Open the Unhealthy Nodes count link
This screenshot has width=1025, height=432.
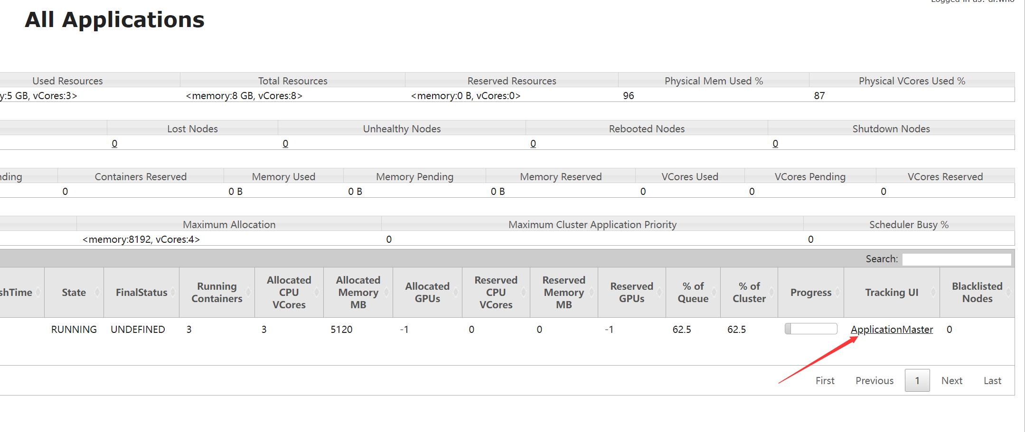(285, 144)
